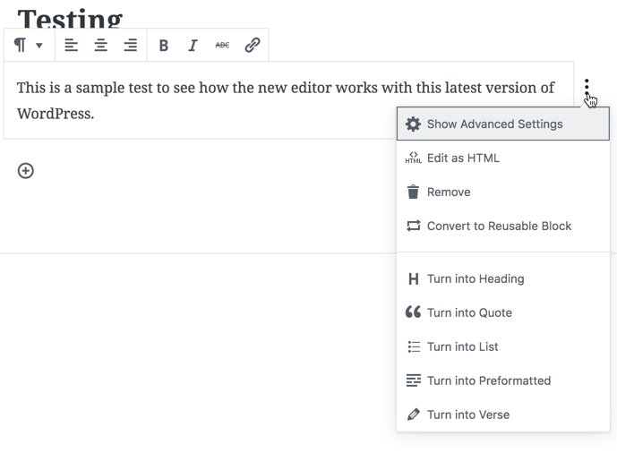
Task: Click into the sample paragraph text
Action: 286,100
